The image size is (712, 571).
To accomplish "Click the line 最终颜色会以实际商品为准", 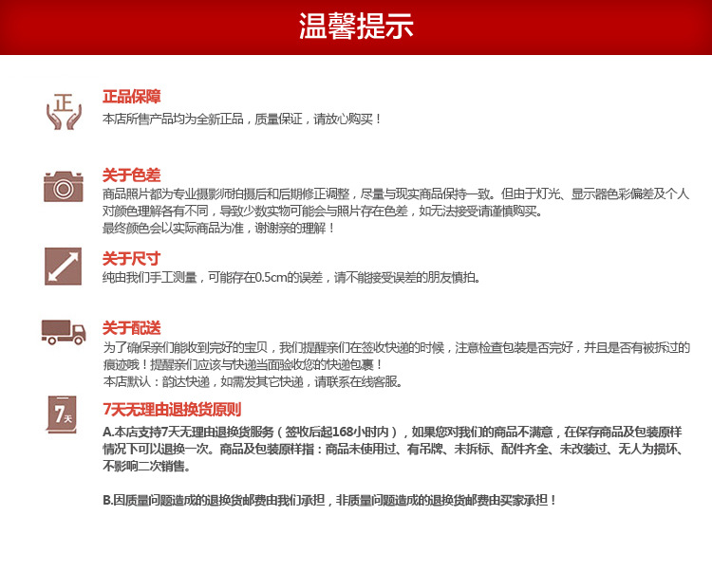I will [x=218, y=228].
